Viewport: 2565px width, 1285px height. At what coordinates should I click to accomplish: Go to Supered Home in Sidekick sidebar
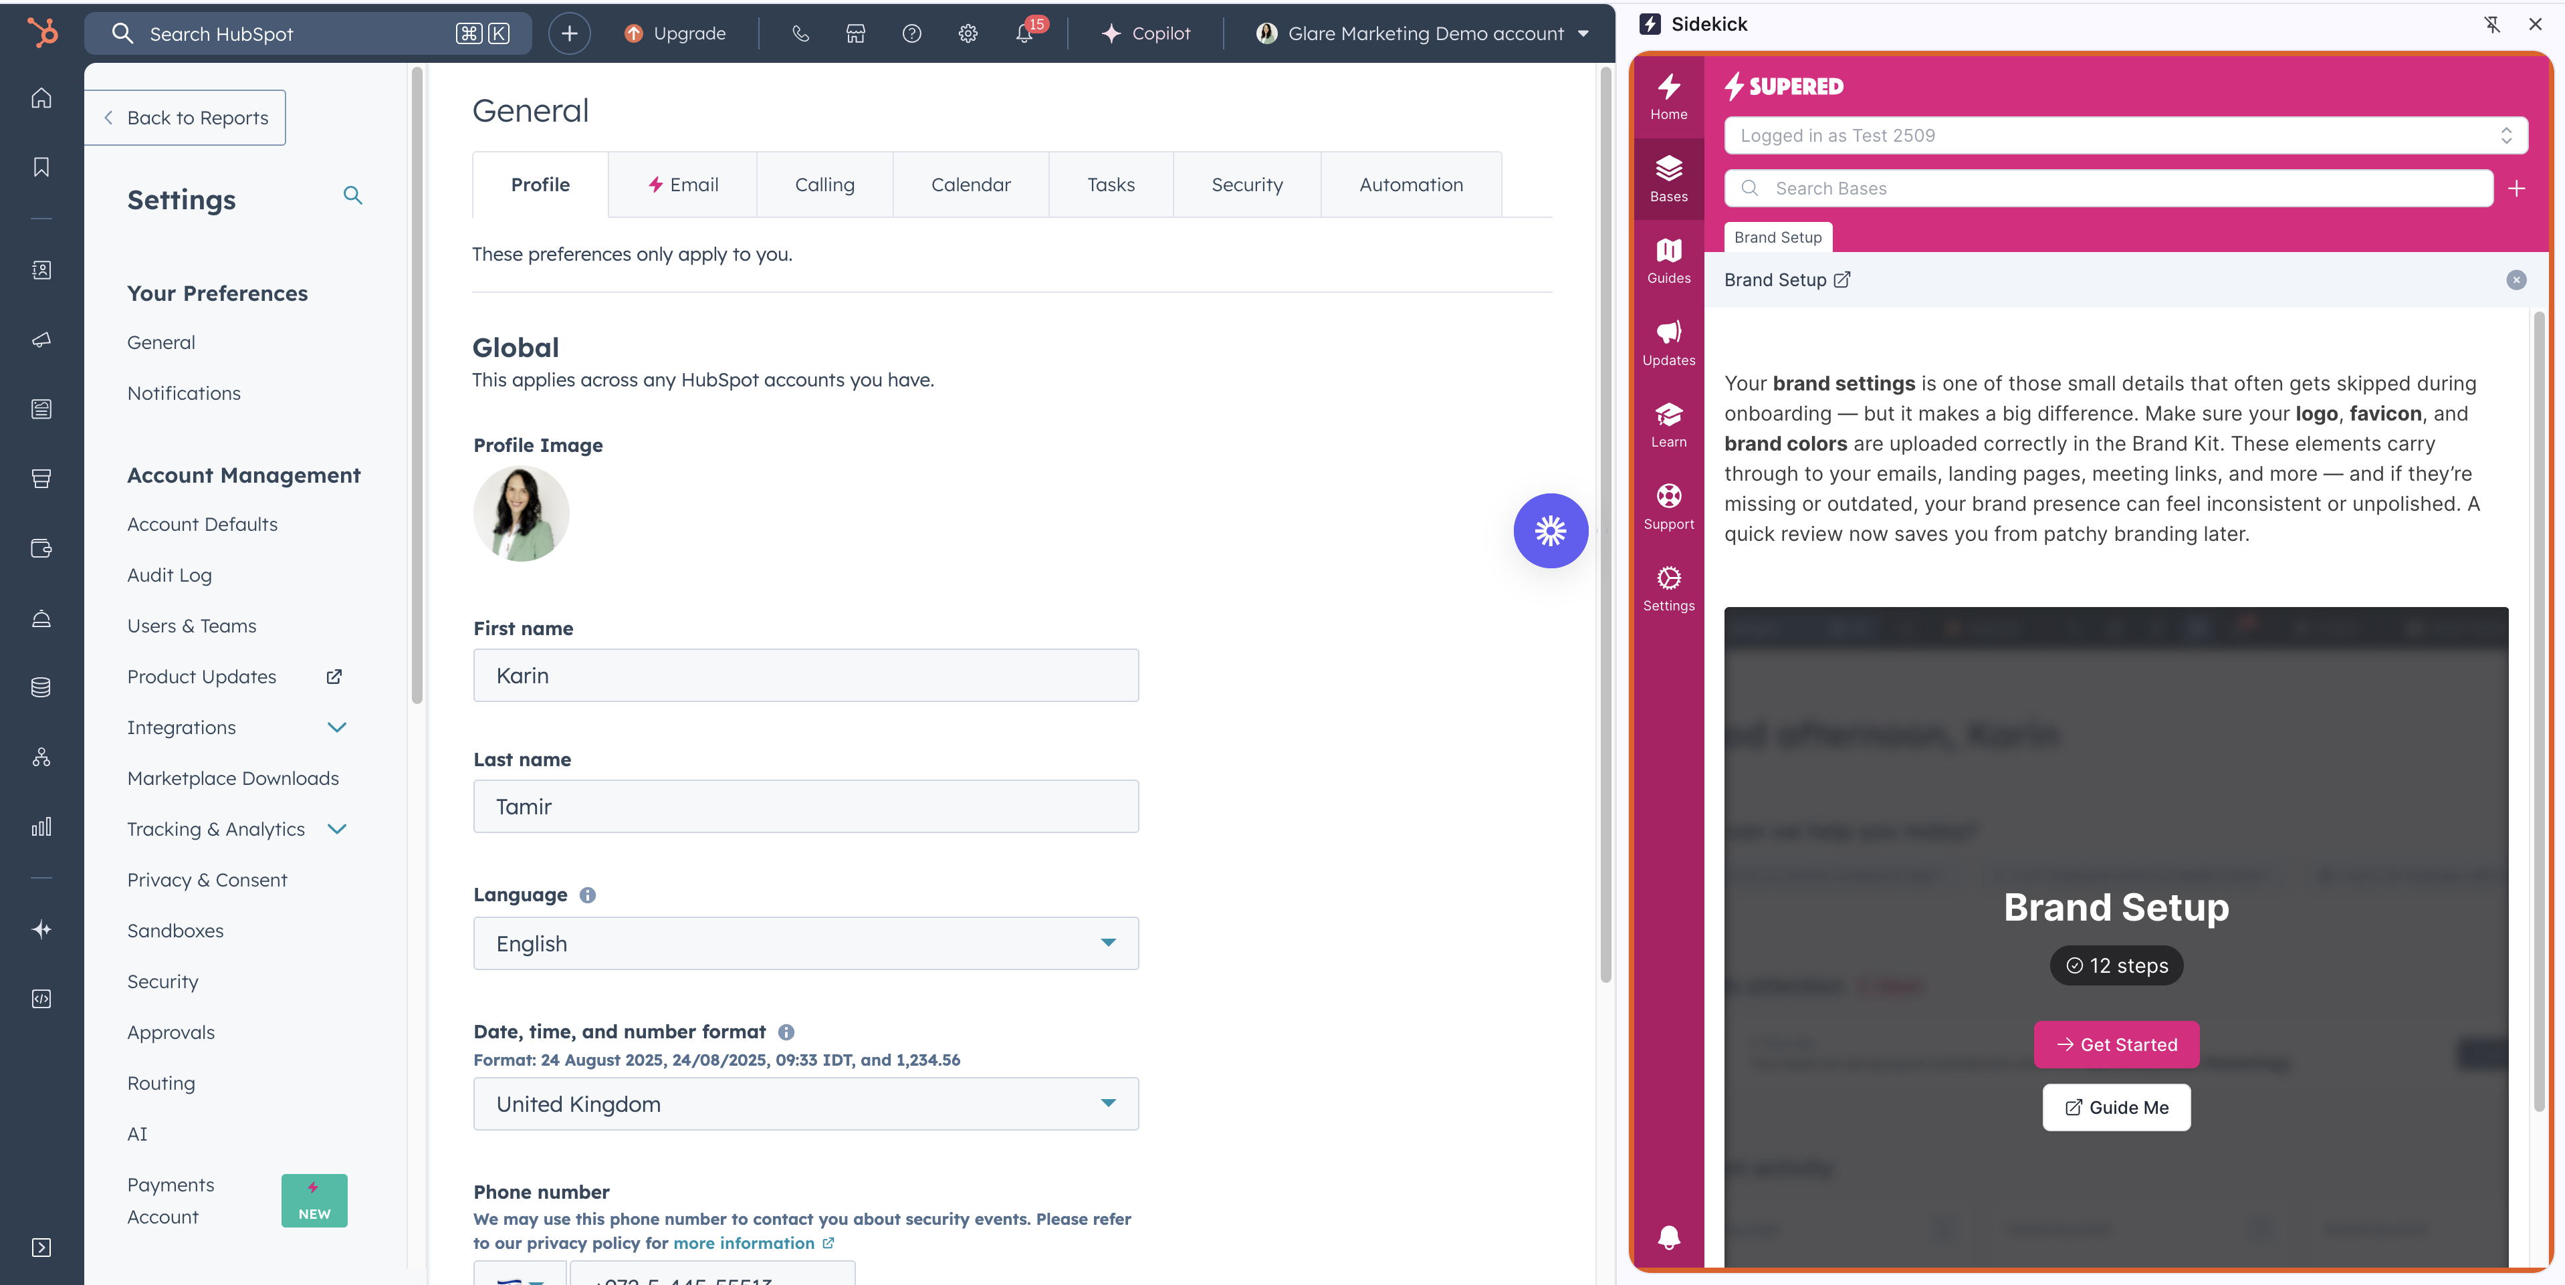point(1668,96)
